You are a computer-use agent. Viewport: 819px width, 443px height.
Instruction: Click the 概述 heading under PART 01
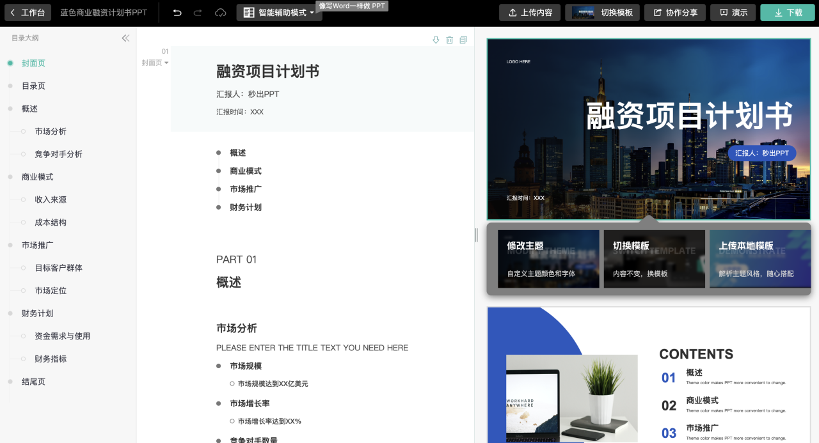click(x=228, y=283)
